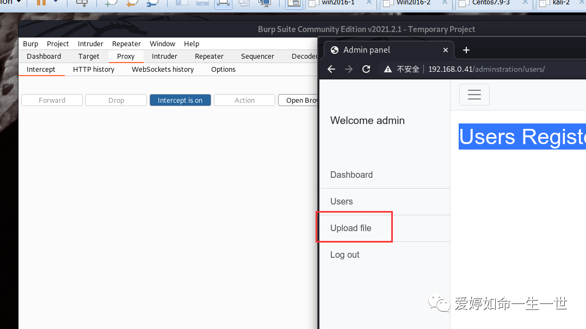Click the Open Browser button
The image size is (586, 329).
pos(298,100)
